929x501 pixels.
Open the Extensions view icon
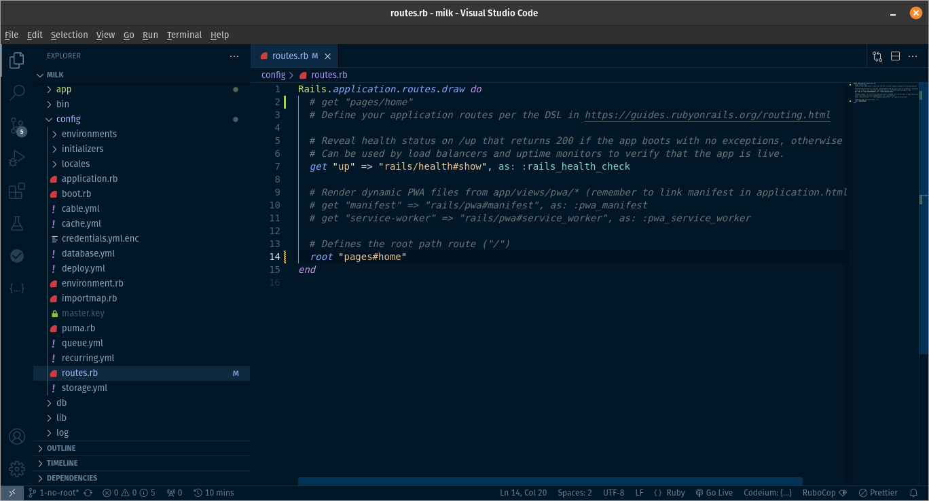(x=17, y=191)
